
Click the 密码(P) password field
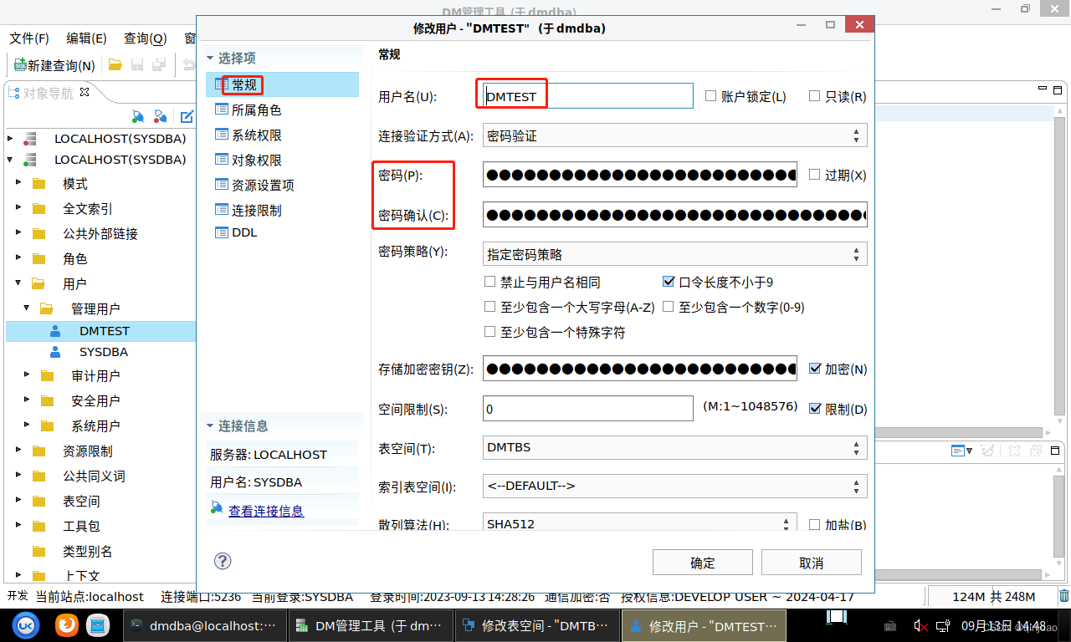pos(640,175)
